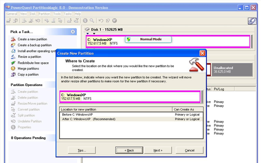Image resolution: width=261 pixels, height=163 pixels.
Task: Open the Help menu
Action: tap(78, 14)
